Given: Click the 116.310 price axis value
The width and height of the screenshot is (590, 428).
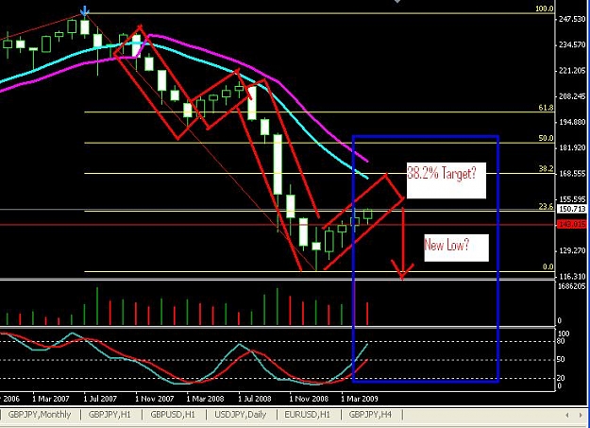Looking at the screenshot, I should tap(572, 277).
